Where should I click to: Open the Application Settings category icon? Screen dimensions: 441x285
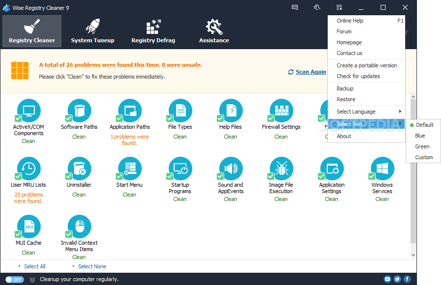332,169
